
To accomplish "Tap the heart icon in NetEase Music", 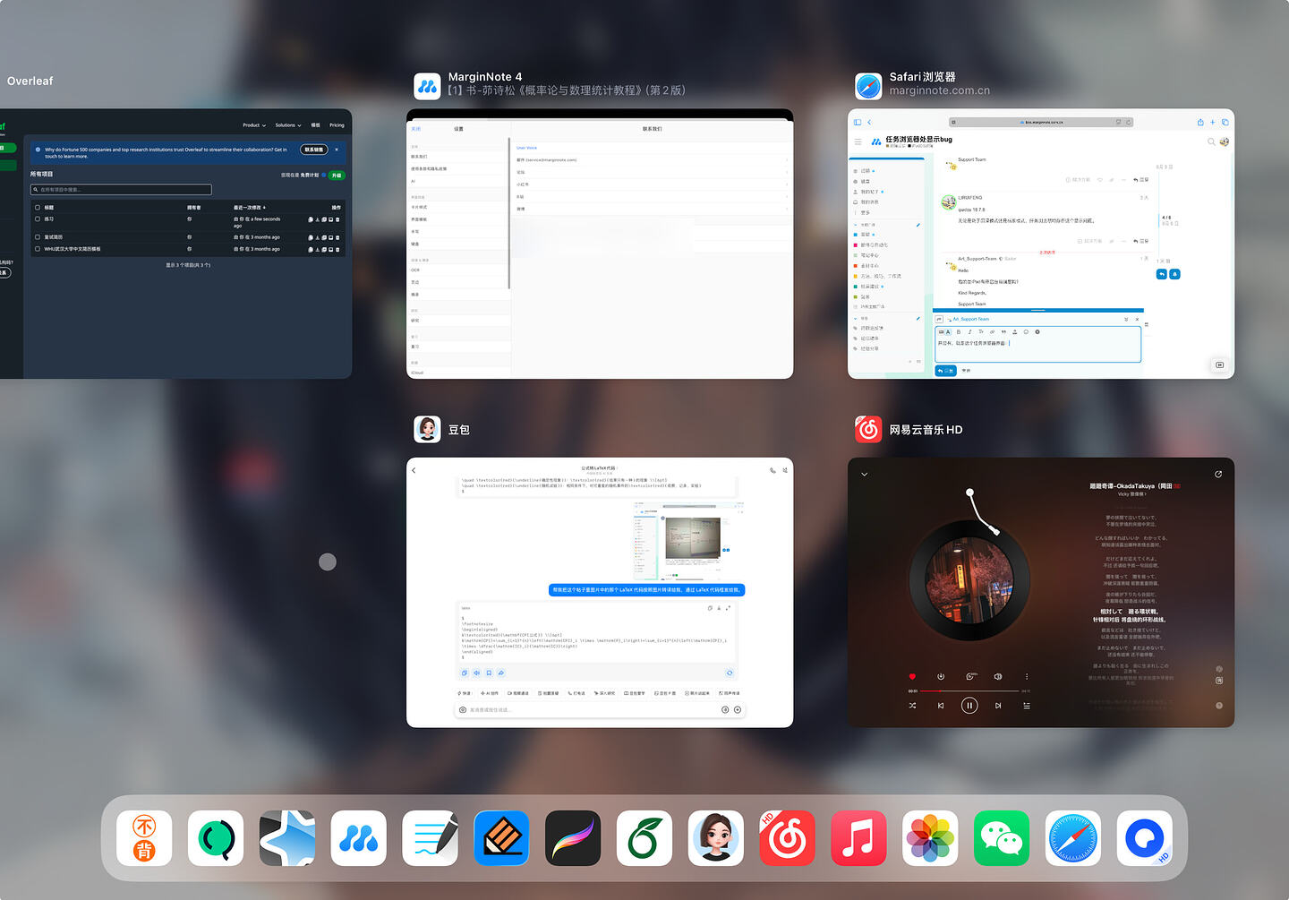I will (x=912, y=676).
